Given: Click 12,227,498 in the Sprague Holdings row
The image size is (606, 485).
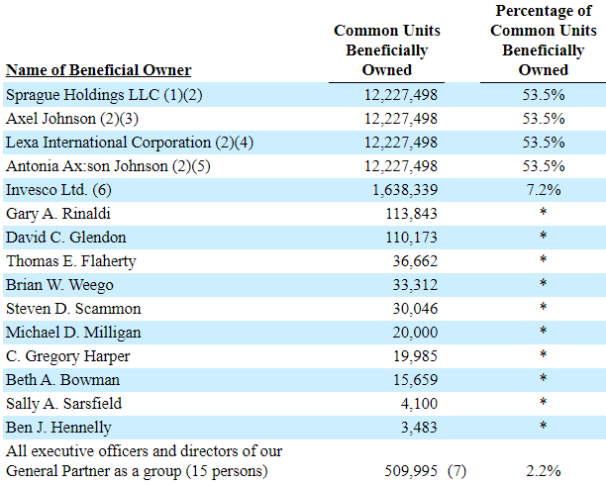Looking at the screenshot, I should pyautogui.click(x=401, y=95).
